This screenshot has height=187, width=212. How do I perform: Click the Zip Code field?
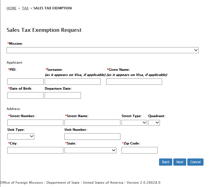140,150
